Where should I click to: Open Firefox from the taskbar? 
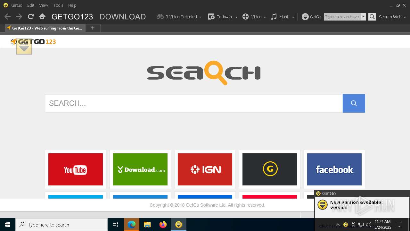163,225
